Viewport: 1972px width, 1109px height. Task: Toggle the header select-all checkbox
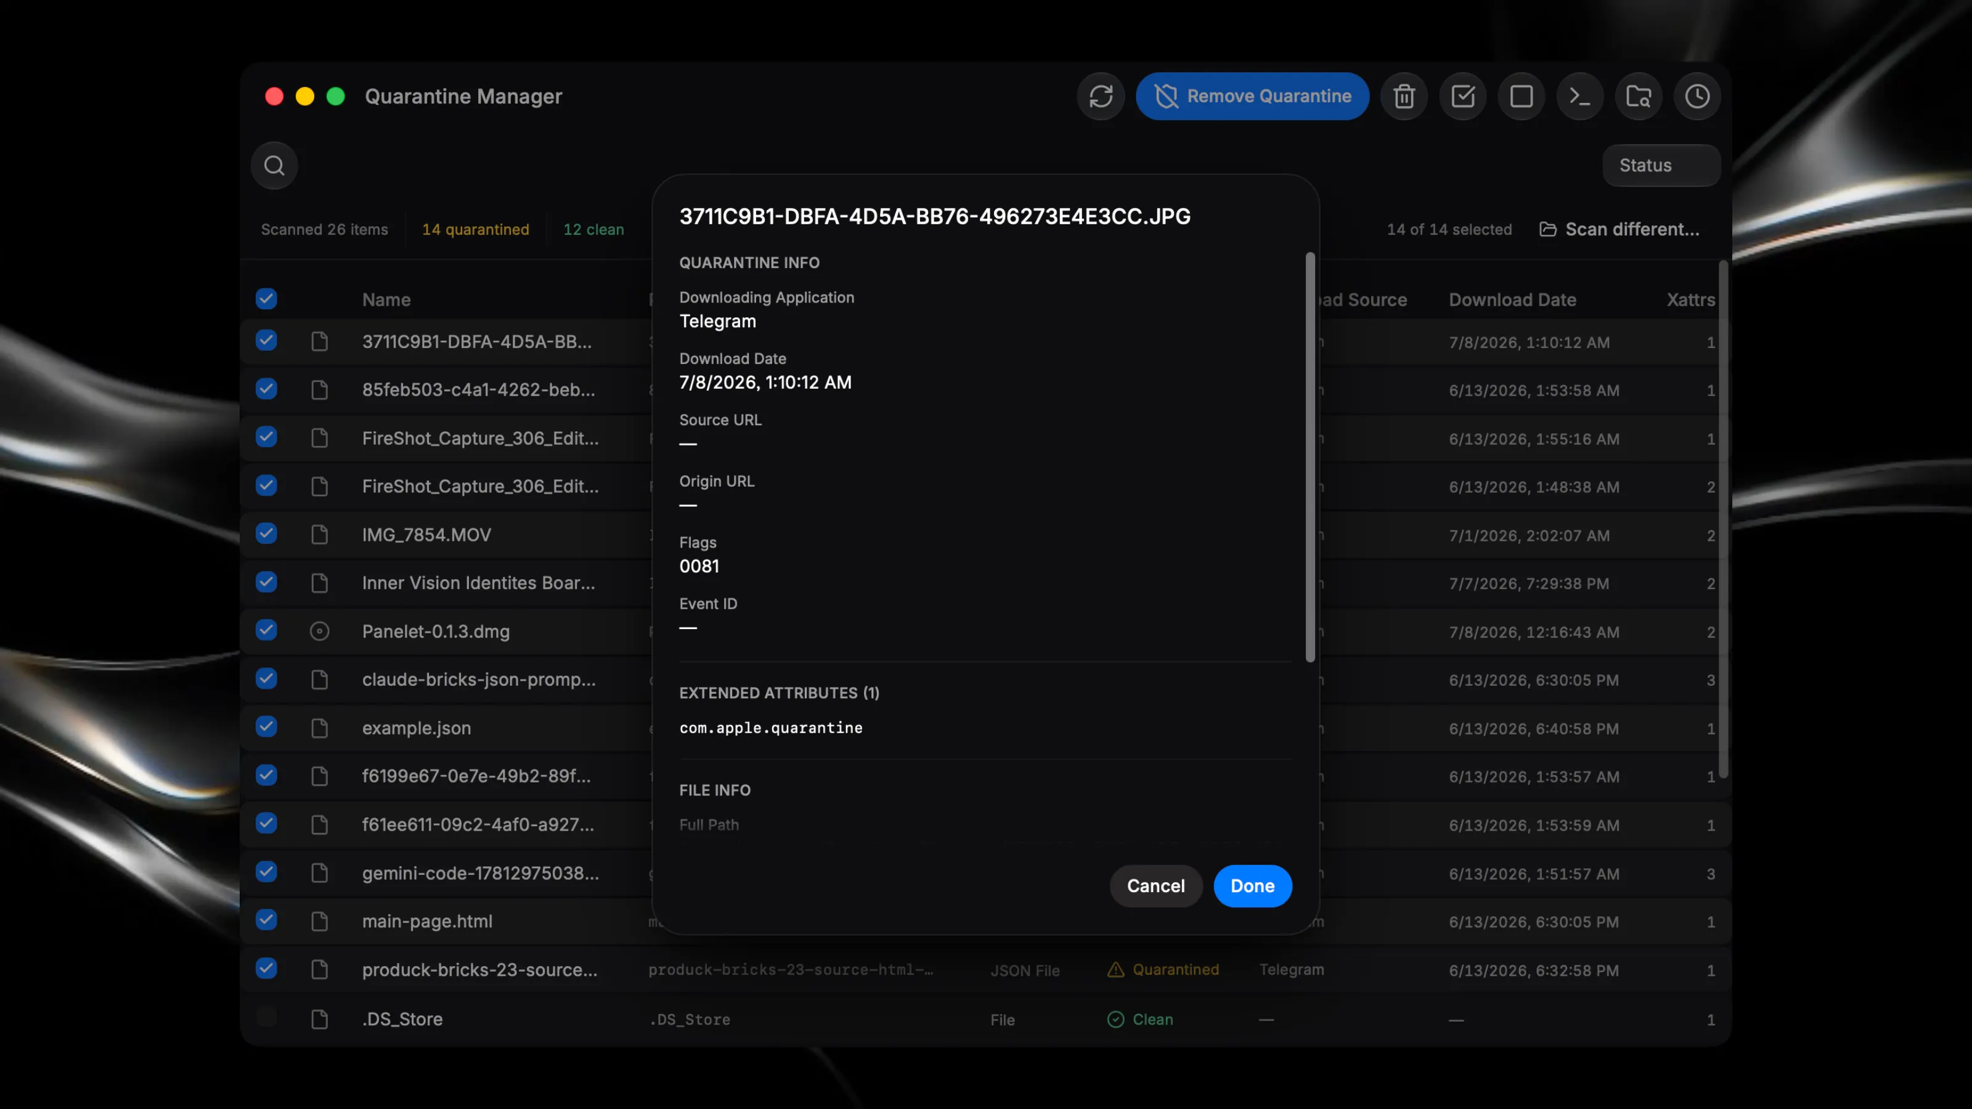(x=266, y=298)
